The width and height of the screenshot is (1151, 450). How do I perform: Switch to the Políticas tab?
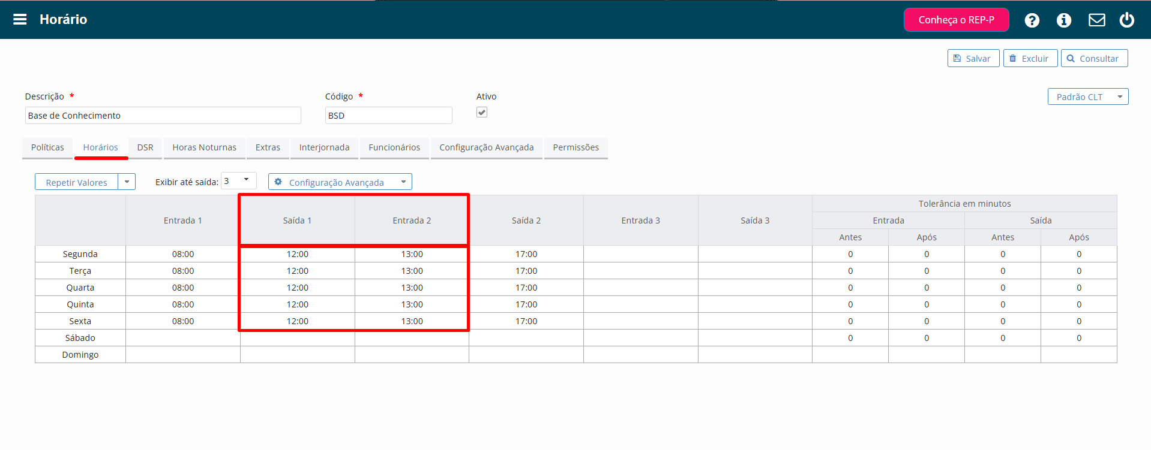click(x=47, y=147)
